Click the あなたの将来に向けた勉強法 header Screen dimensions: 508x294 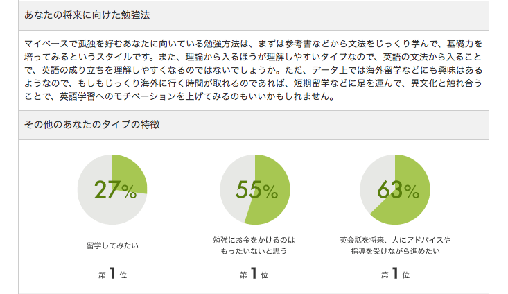[x=87, y=15]
